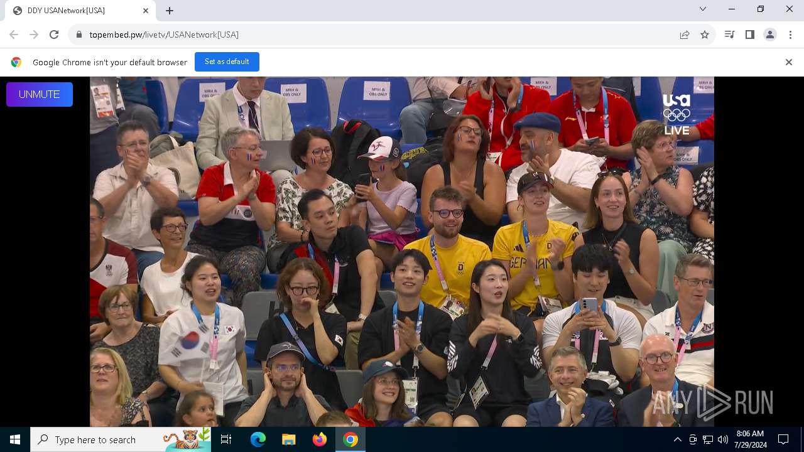Unmute the live stream video
This screenshot has height=452, width=804.
(x=40, y=94)
